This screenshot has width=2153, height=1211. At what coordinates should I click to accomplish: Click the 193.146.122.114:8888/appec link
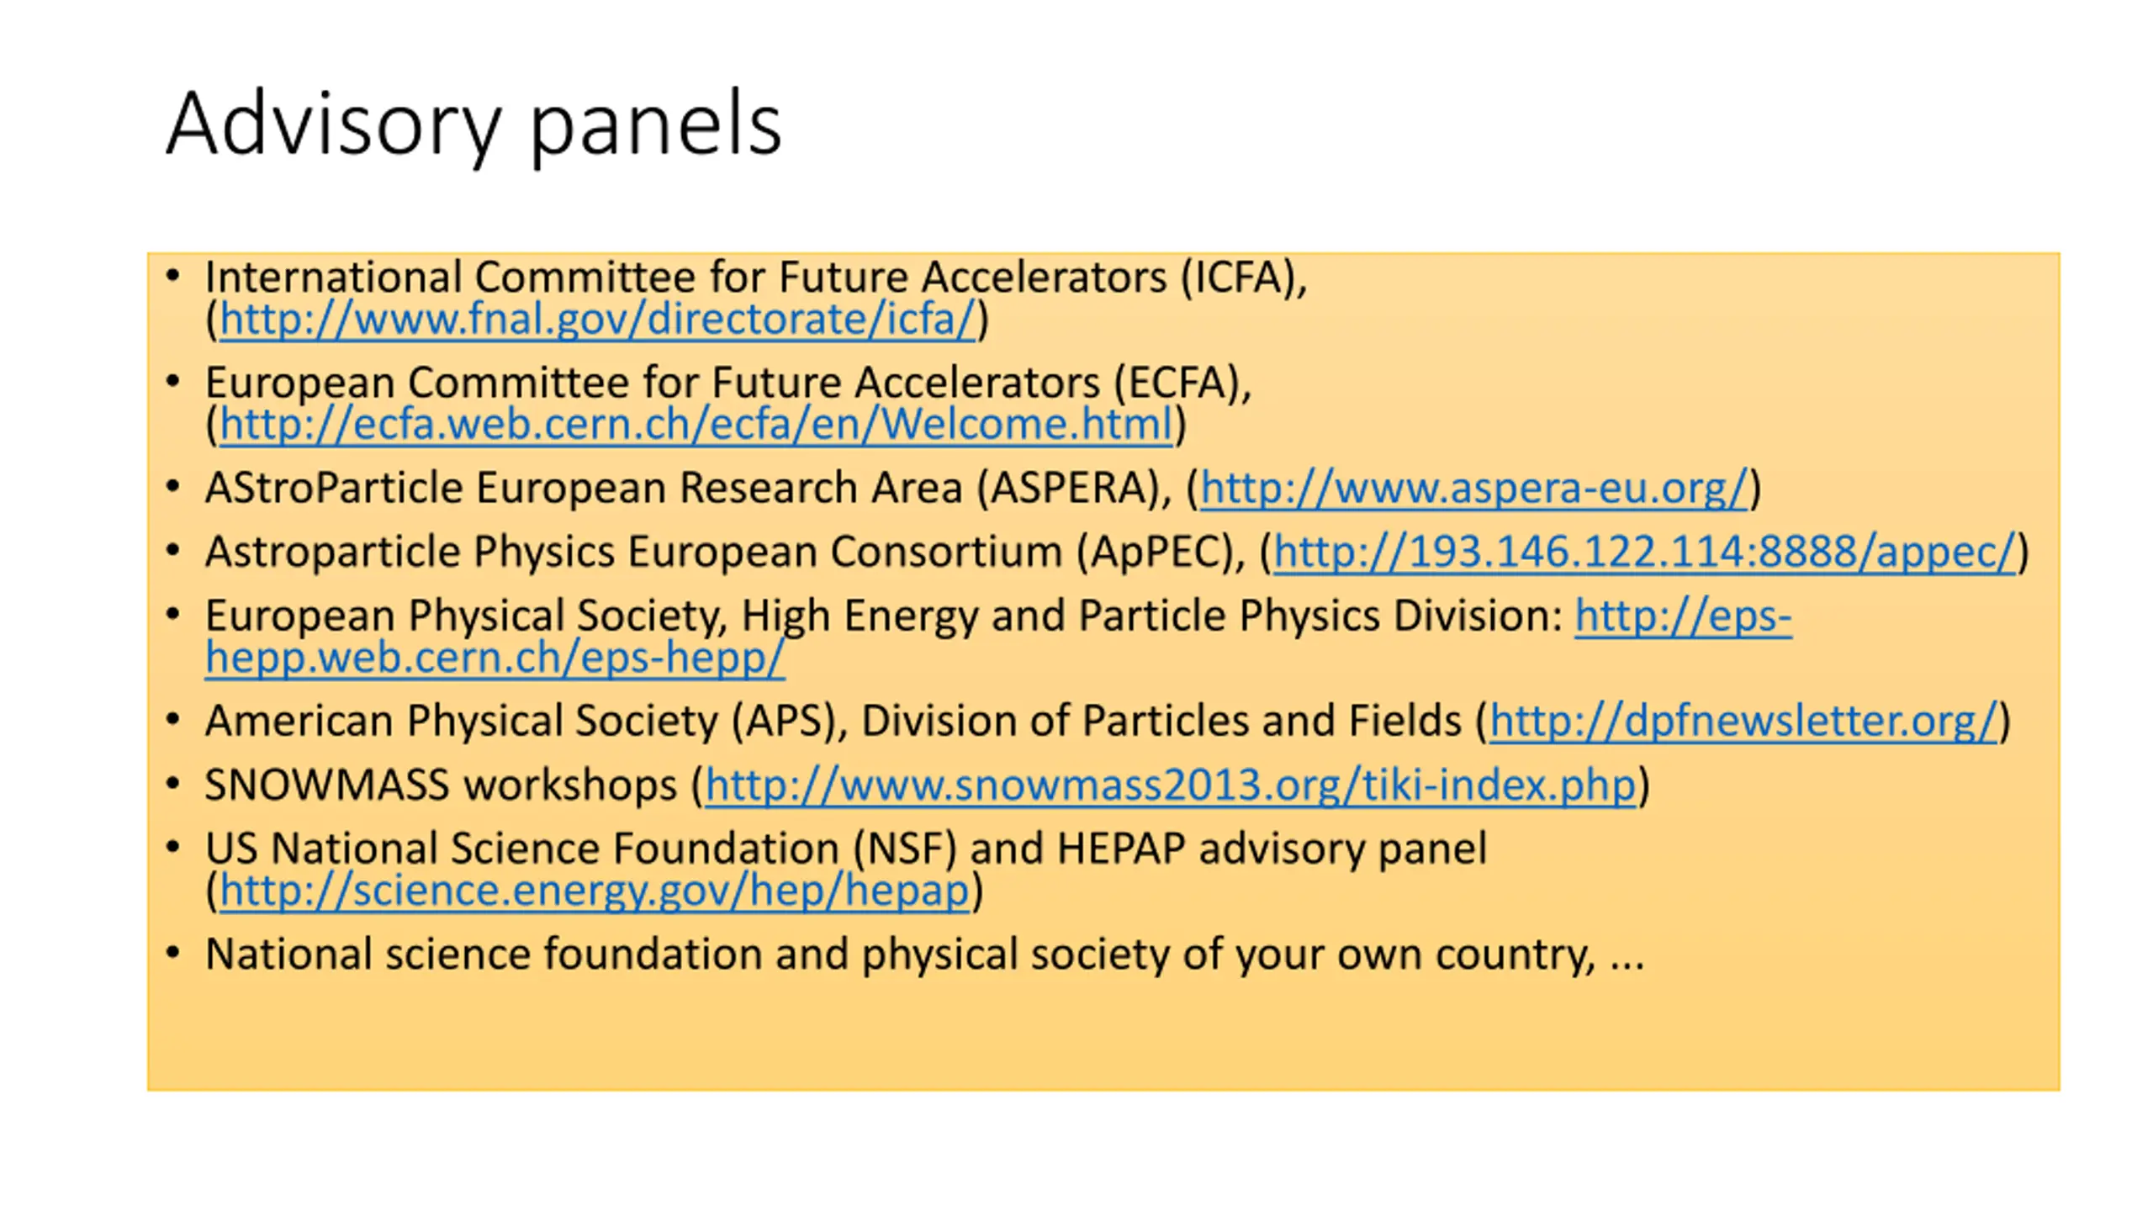[1644, 553]
